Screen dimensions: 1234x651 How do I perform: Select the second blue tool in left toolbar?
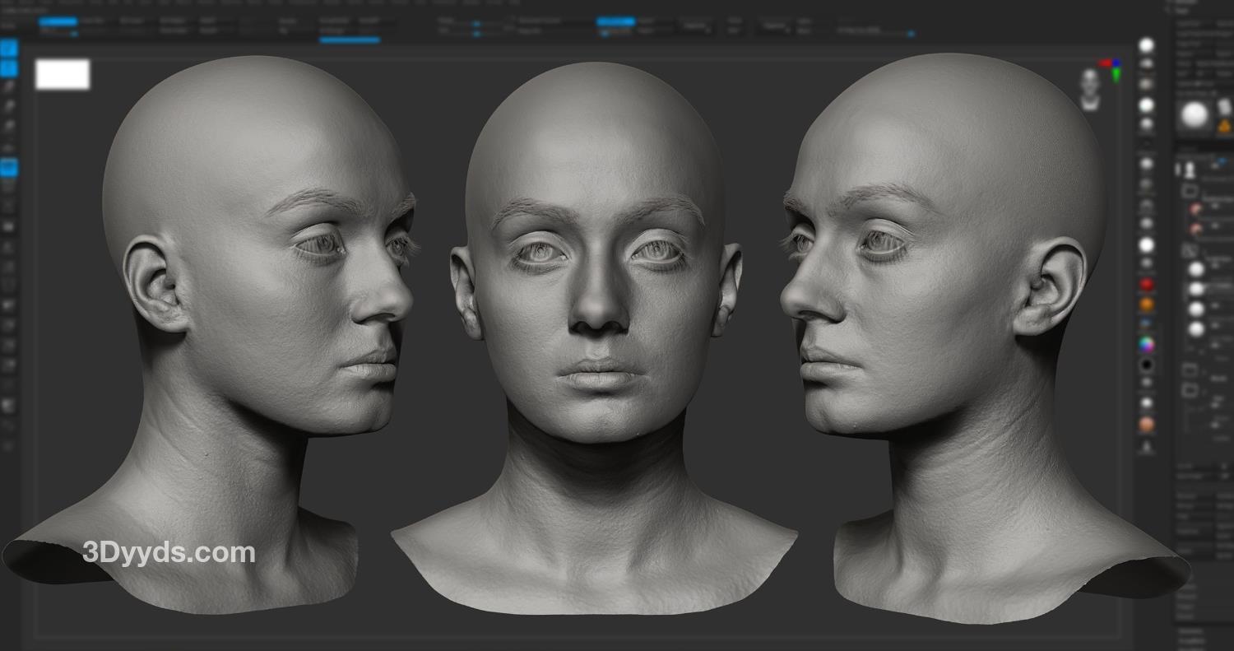pos(8,67)
